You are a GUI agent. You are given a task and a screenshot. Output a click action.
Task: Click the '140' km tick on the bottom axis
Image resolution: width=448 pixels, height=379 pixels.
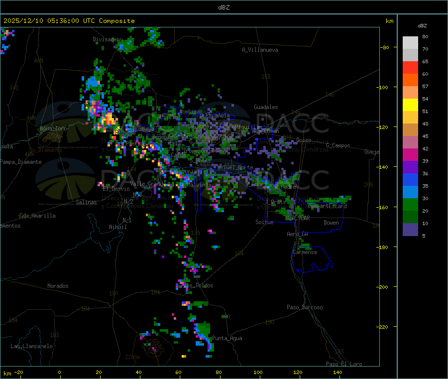(337, 372)
